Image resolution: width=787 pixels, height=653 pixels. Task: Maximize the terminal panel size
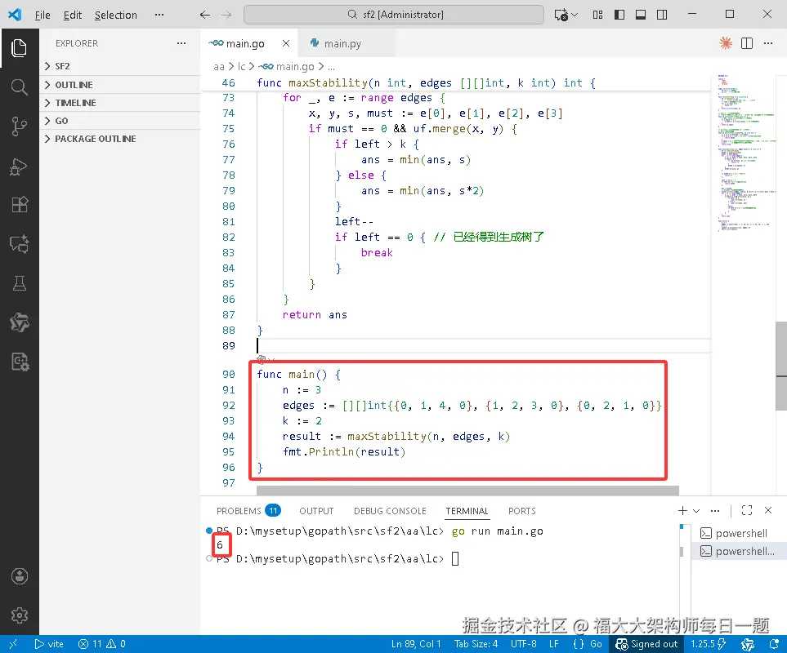click(746, 510)
